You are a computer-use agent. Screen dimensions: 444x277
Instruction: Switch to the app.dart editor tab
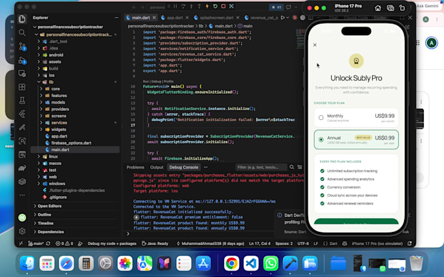tap(174, 18)
